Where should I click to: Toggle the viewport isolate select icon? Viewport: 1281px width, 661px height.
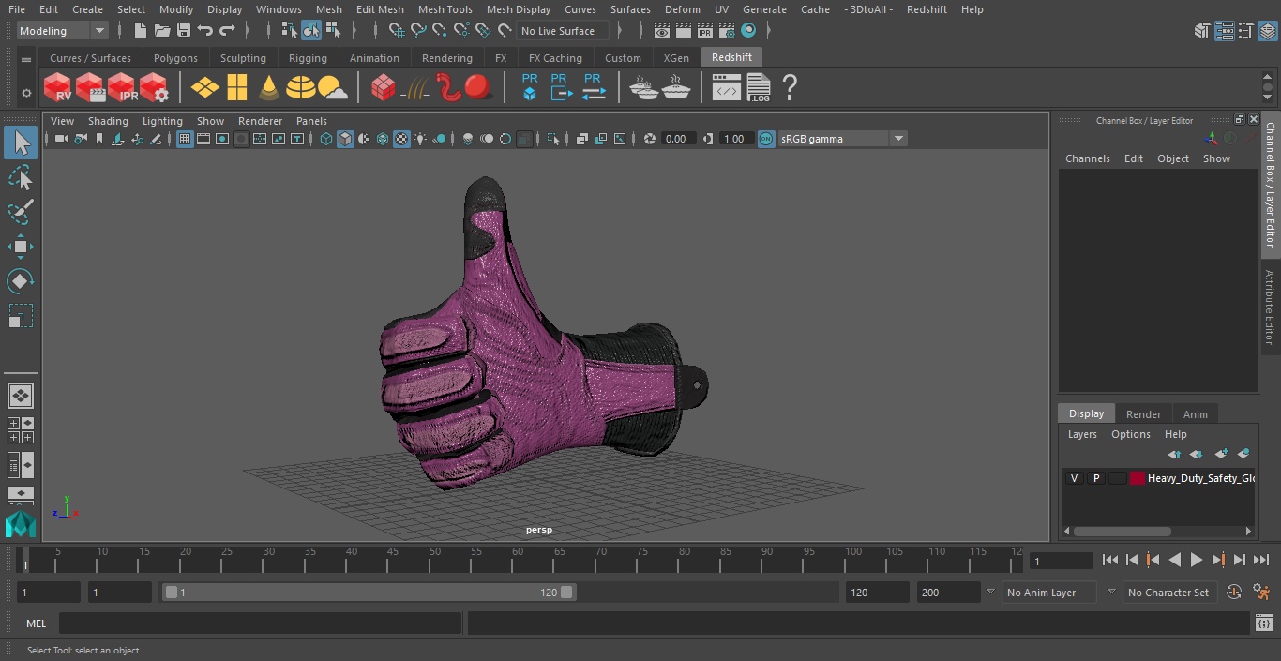point(553,139)
